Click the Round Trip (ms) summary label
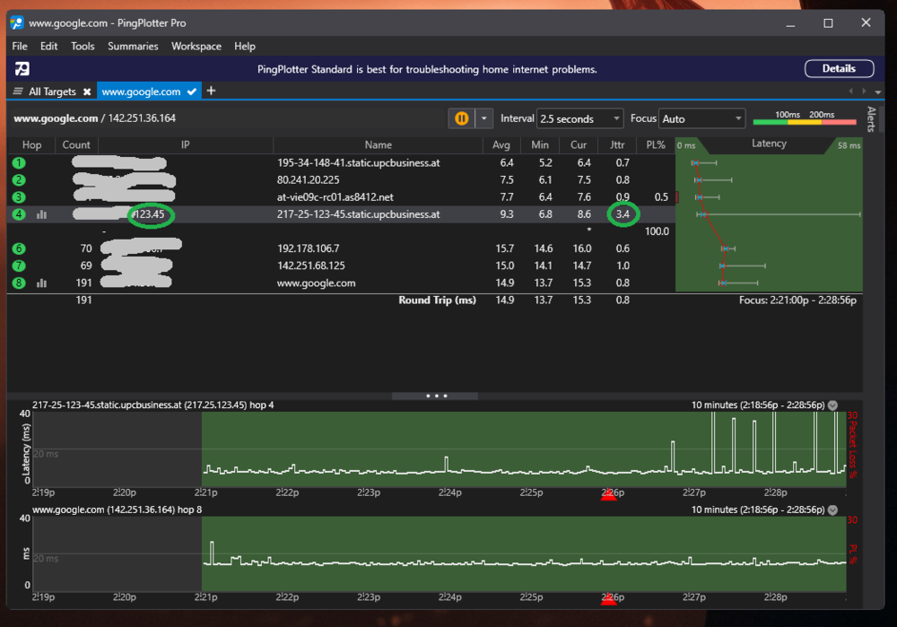The width and height of the screenshot is (897, 627). click(x=437, y=300)
